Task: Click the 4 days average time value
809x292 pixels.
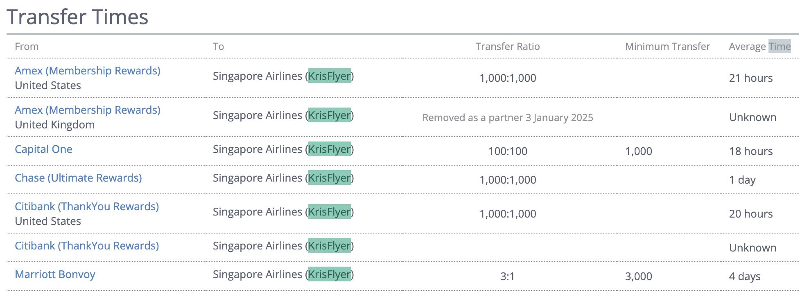Action: point(745,276)
